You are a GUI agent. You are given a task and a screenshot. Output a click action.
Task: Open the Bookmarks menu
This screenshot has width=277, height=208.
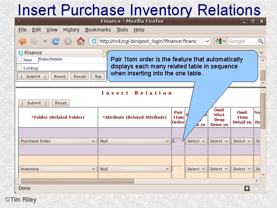[x=98, y=30]
